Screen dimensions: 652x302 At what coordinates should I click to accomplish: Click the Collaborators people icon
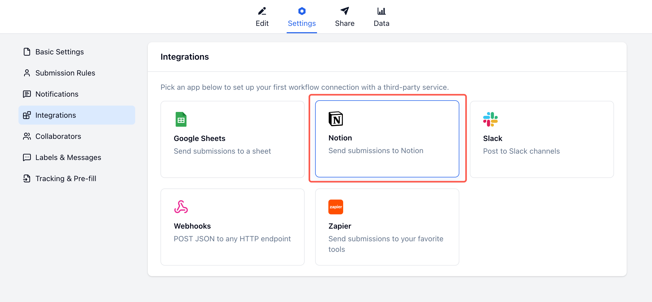pyautogui.click(x=27, y=136)
